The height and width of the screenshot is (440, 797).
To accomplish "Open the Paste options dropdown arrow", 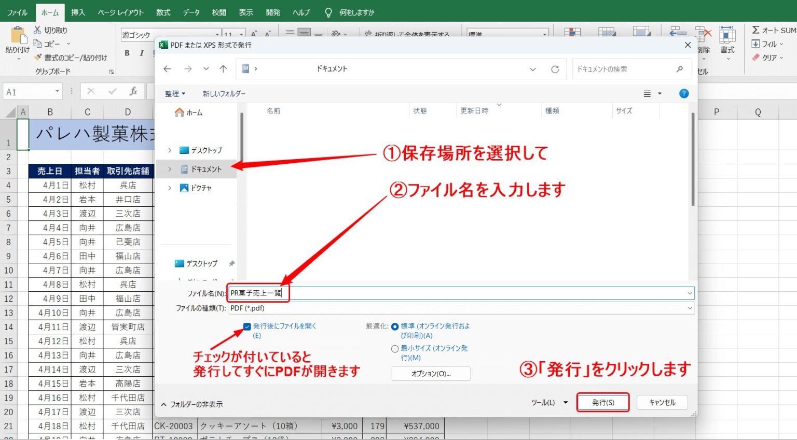I will pyautogui.click(x=19, y=59).
